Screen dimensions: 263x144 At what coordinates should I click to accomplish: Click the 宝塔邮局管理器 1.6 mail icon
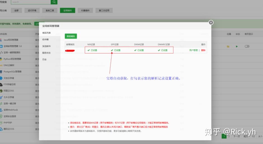(1, 46)
